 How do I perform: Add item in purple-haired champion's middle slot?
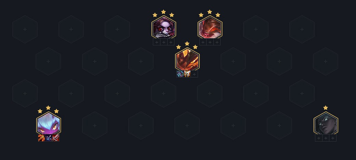coord(164,42)
